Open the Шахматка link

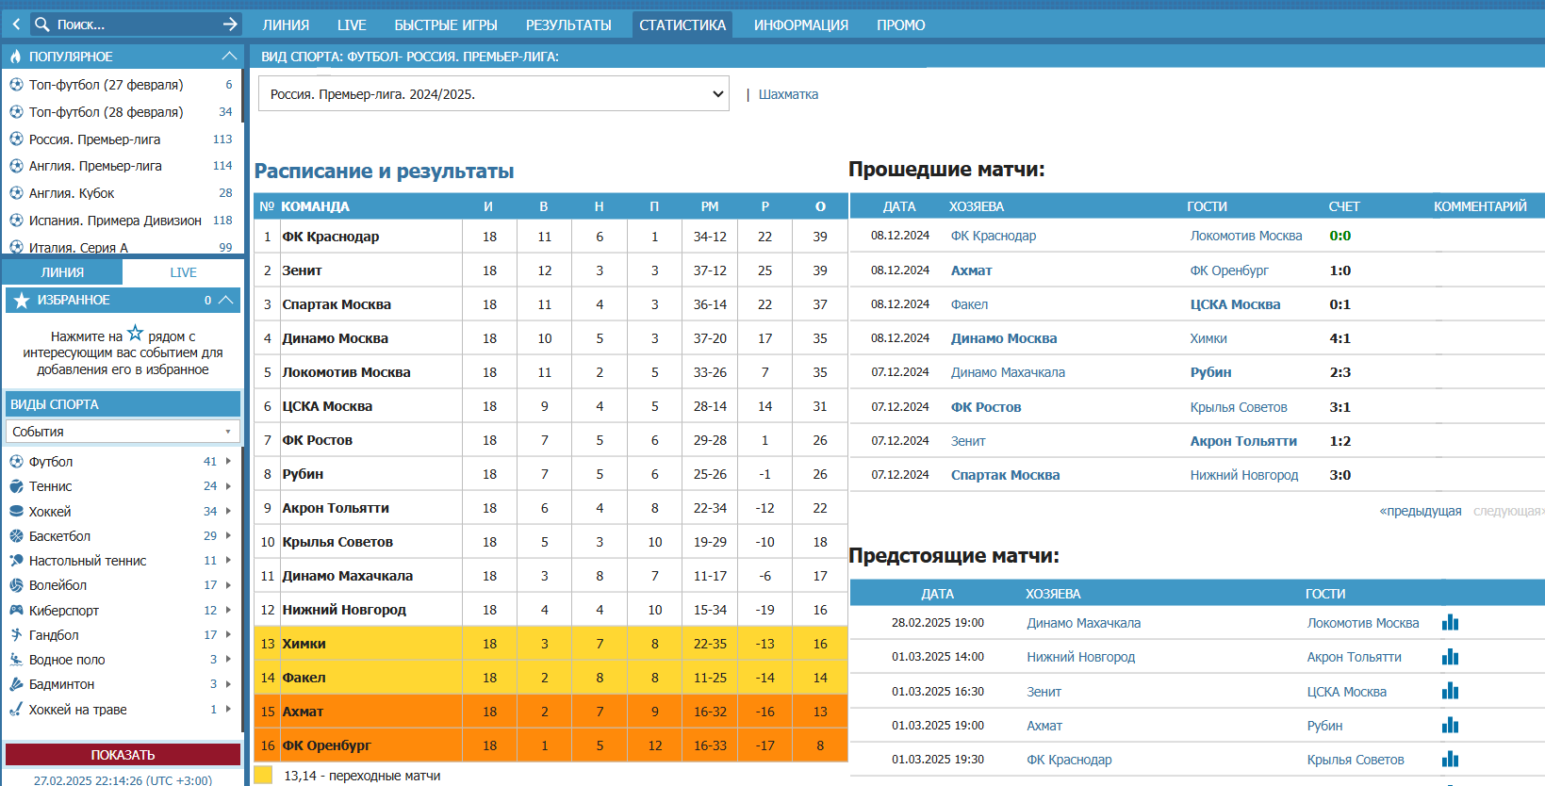point(788,94)
